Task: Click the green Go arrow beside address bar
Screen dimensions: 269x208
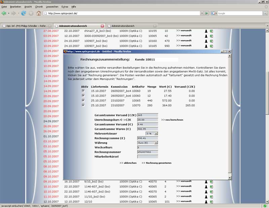Action: (207, 13)
